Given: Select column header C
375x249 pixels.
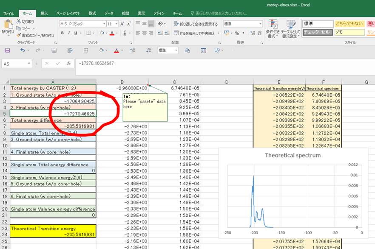Looking at the screenshot, I should pos(174,82).
